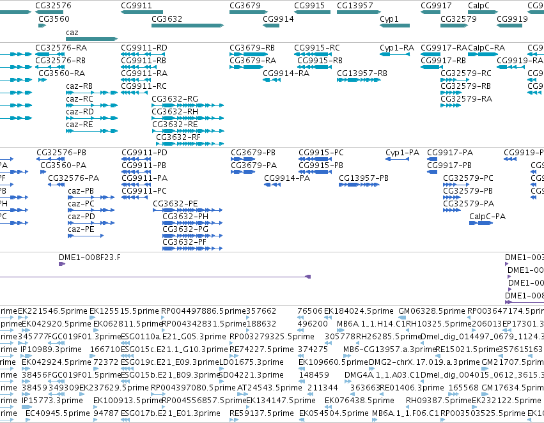Click the IP10989.3prime EST label
Screen dimensions: 544x423
pos(51,350)
